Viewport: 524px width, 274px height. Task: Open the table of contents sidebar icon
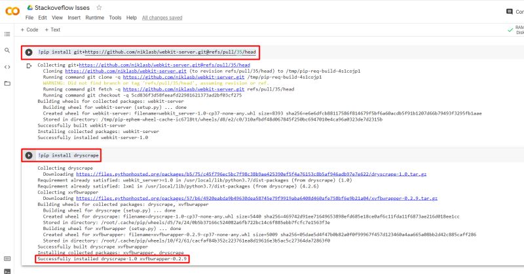[7, 34]
